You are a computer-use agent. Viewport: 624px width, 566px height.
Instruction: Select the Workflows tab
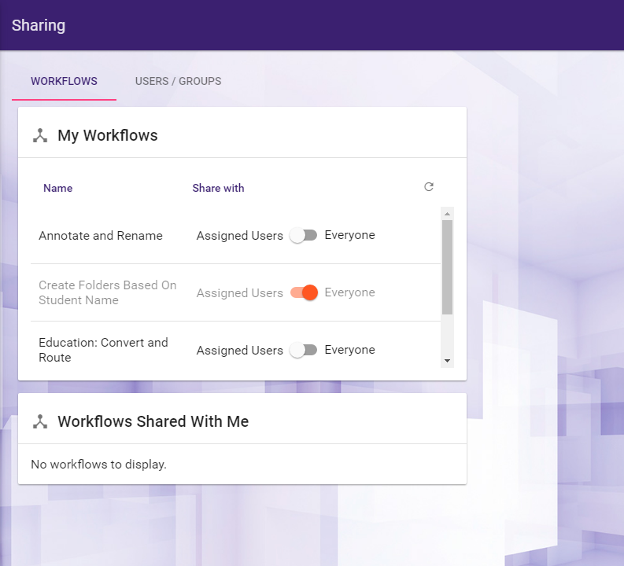(x=64, y=81)
